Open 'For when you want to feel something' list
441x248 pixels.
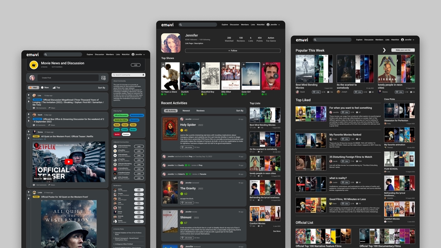[x=351, y=107]
